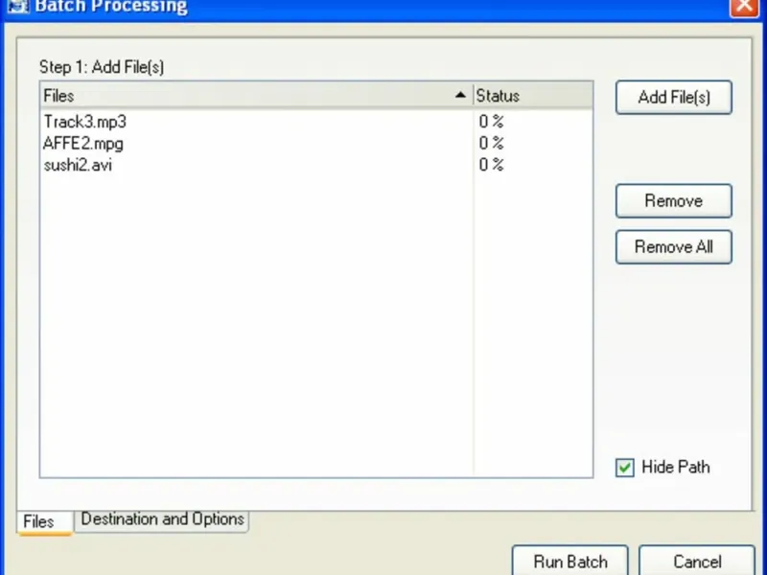Click Remove All button

(674, 247)
